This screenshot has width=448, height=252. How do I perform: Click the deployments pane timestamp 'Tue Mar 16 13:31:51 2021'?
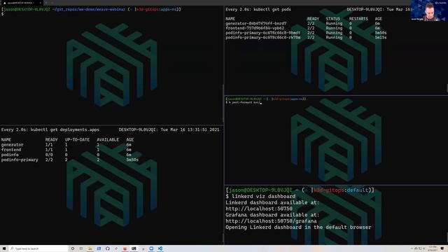point(190,129)
